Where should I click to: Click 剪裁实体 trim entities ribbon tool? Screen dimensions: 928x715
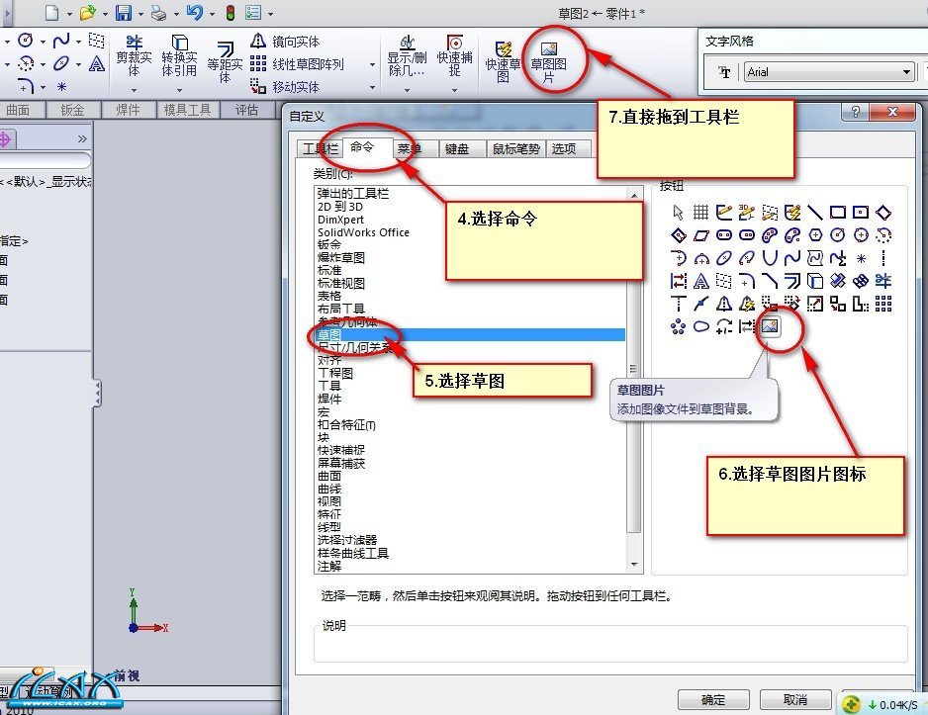click(x=134, y=56)
